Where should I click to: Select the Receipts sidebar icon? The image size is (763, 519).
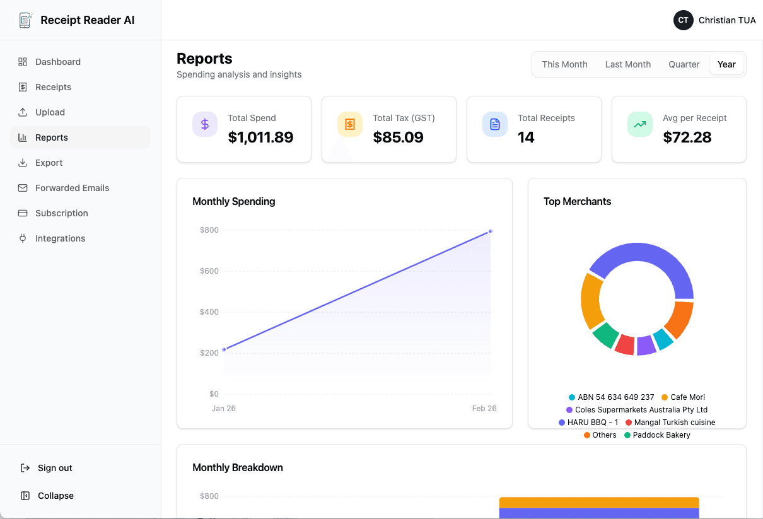point(22,86)
